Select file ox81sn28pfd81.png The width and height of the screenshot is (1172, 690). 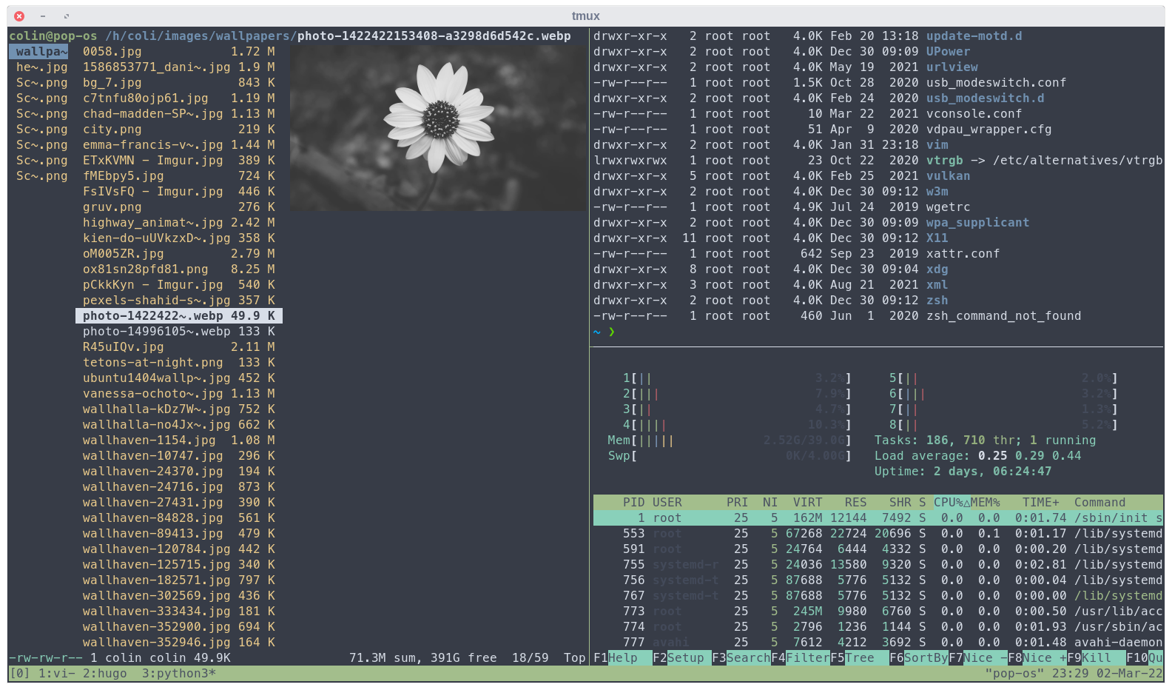tap(179, 269)
